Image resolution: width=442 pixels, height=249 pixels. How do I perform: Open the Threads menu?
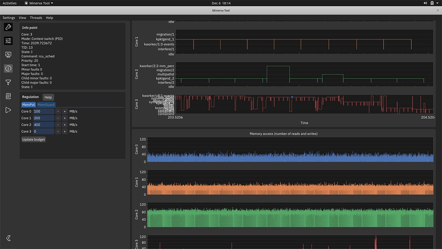(x=36, y=18)
